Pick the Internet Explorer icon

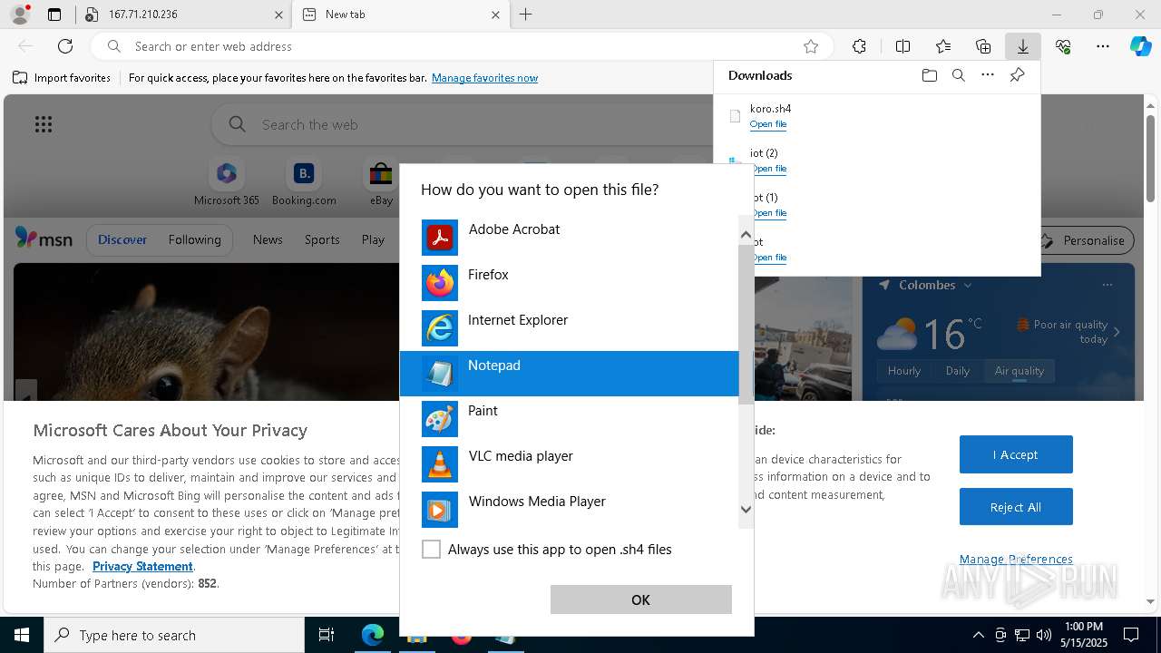pos(440,328)
